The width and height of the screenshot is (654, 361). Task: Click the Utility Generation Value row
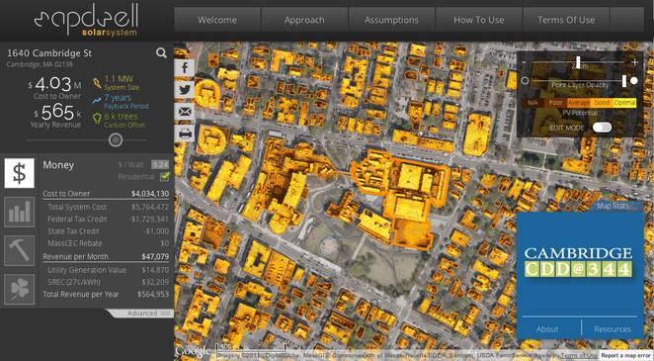[108, 270]
